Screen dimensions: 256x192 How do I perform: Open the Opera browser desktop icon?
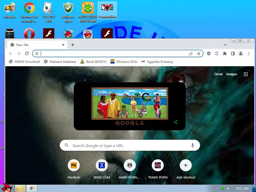(29, 33)
